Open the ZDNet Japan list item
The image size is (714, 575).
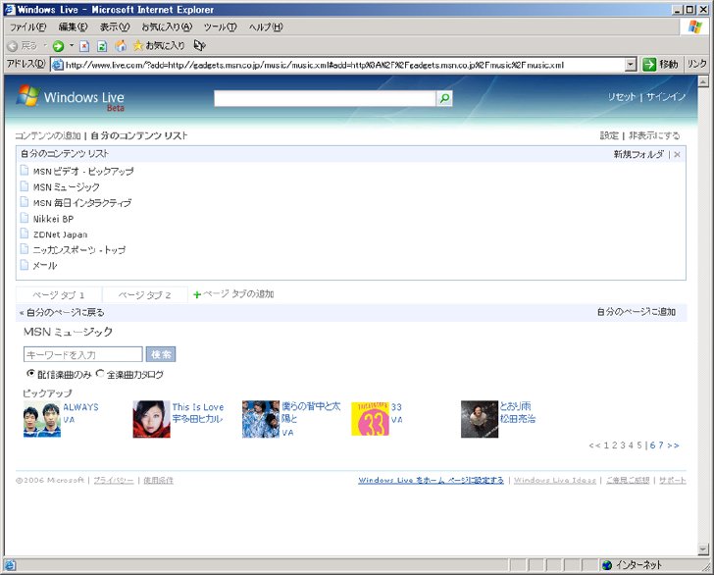coord(60,235)
